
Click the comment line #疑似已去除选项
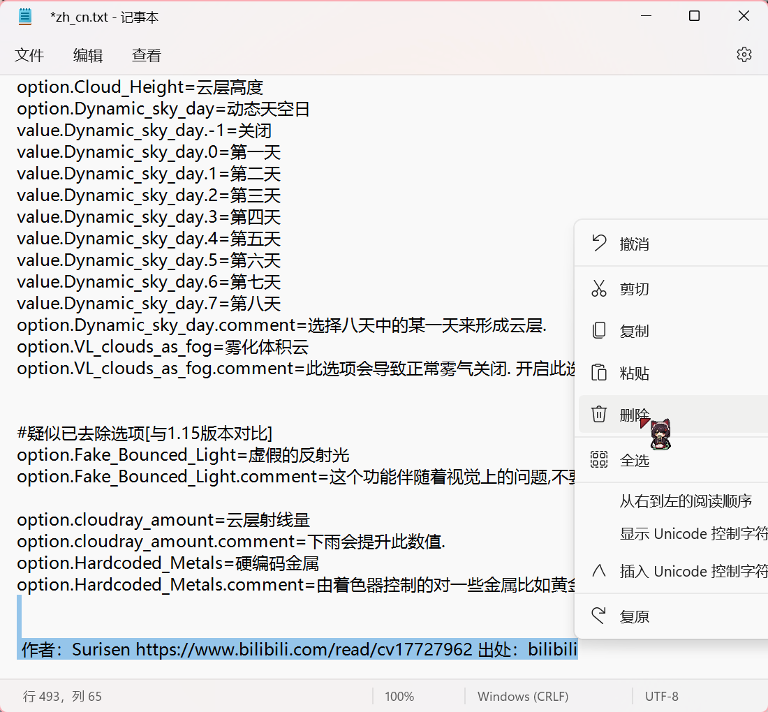145,433
